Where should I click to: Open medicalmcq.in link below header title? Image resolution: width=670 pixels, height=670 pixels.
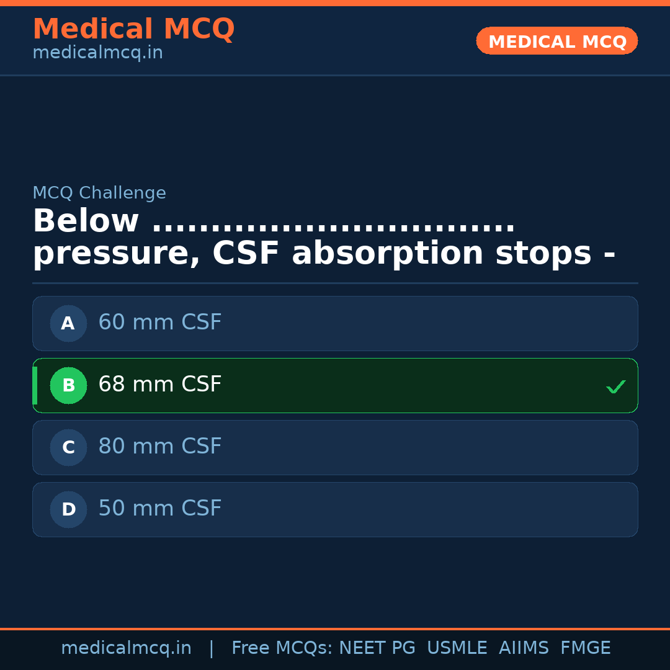97,53
